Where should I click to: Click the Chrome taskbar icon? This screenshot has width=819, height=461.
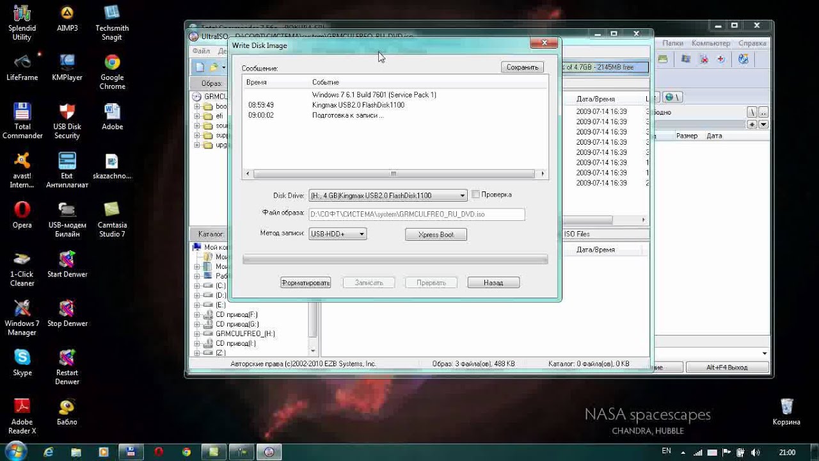coord(186,452)
